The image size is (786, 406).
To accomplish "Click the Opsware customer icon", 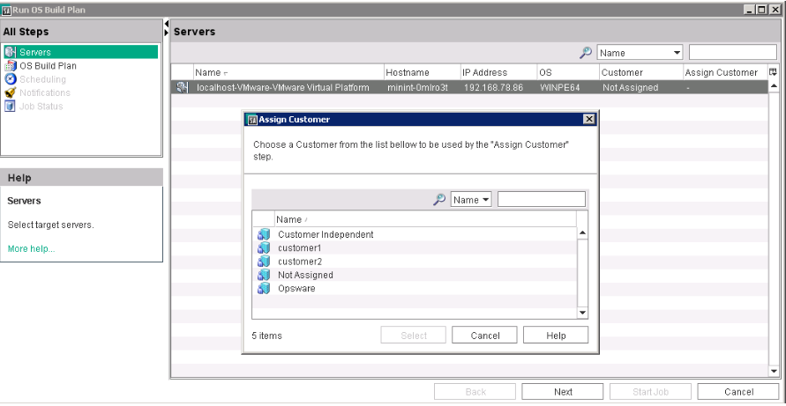I will coord(263,289).
